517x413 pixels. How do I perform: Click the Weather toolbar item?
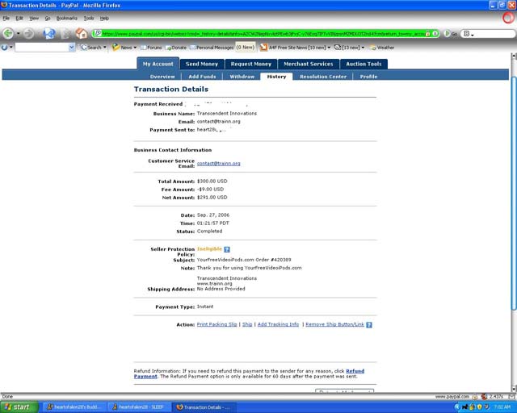[382, 48]
